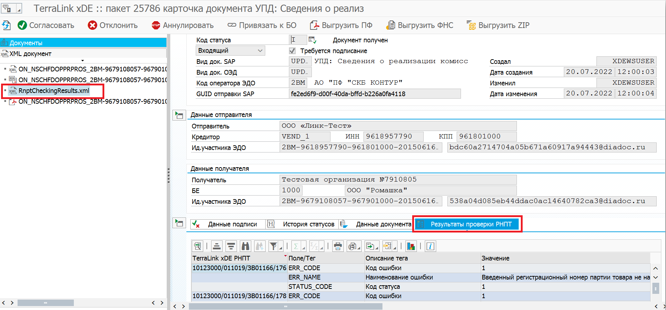Sort the grid in descending order
This screenshot has width=666, height=310.
tap(231, 246)
